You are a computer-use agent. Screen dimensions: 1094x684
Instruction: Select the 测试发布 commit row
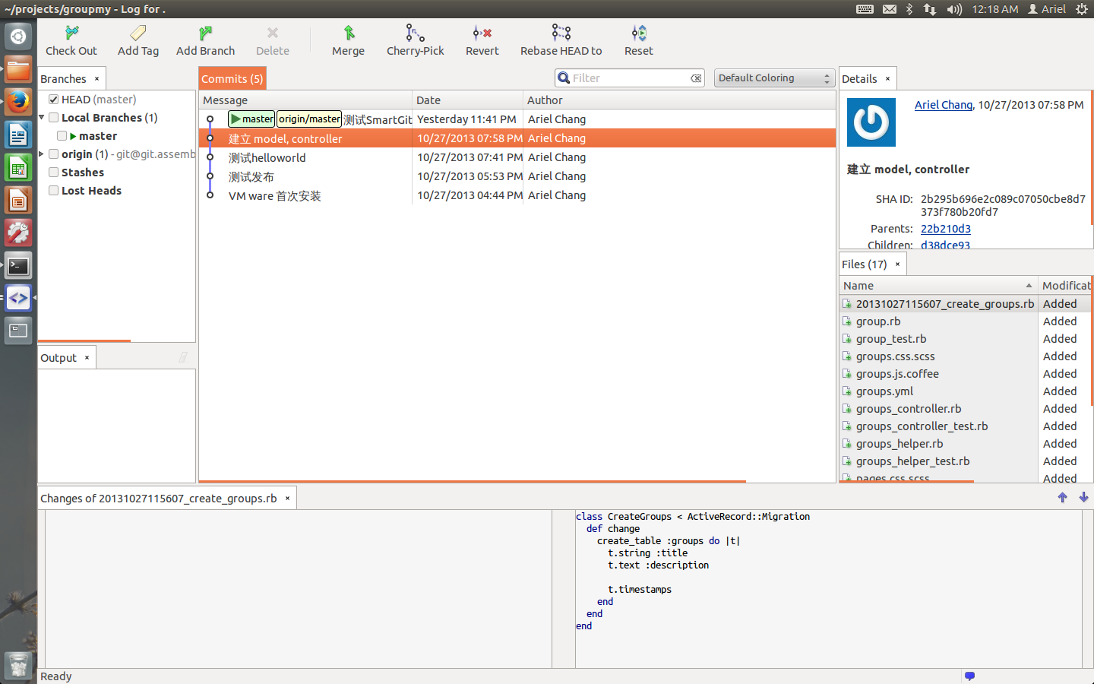pos(517,176)
